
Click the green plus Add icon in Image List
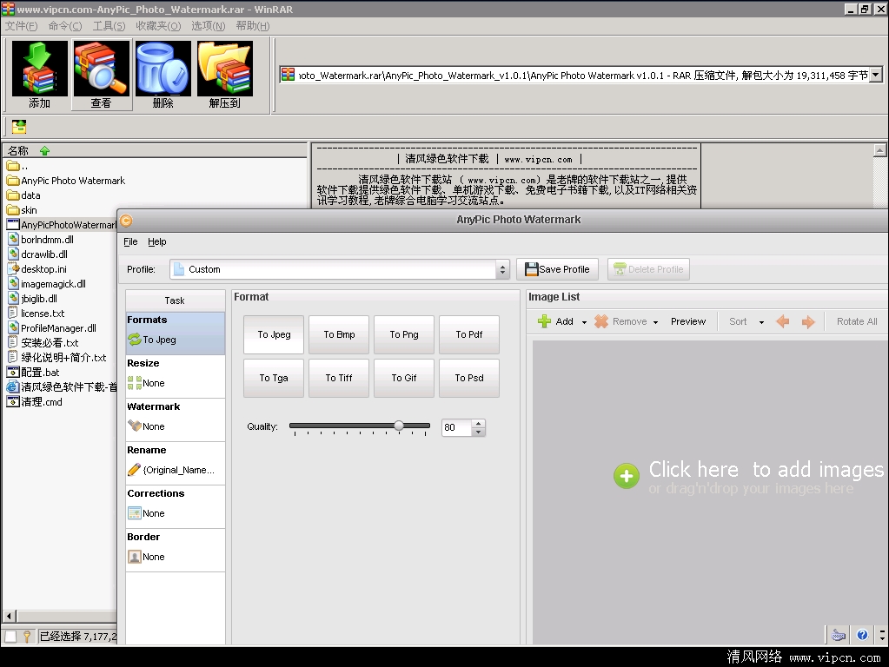click(544, 321)
